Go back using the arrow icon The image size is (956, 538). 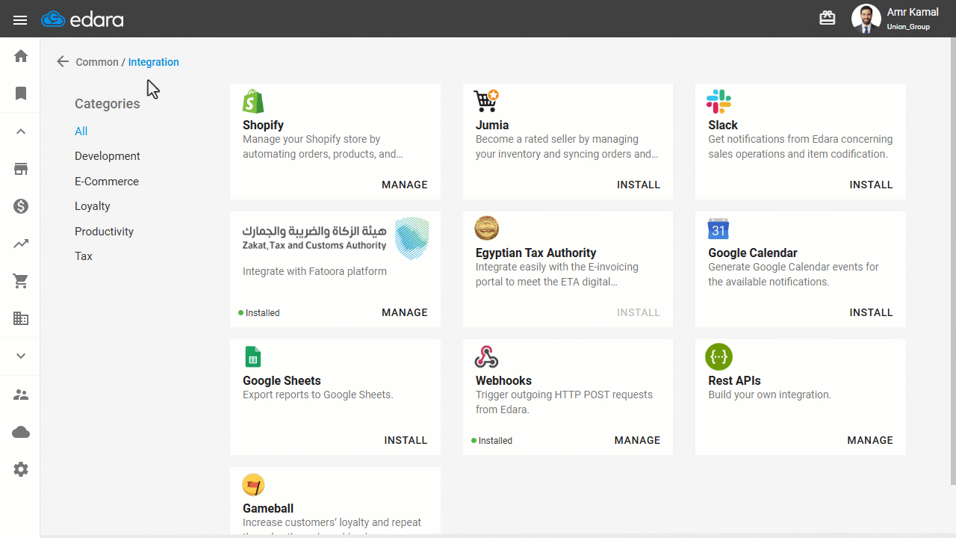pyautogui.click(x=63, y=61)
